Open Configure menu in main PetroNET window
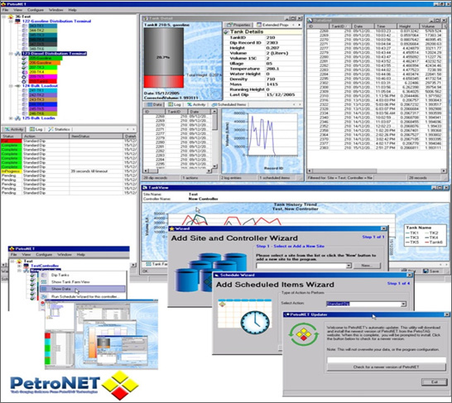 tap(36, 10)
